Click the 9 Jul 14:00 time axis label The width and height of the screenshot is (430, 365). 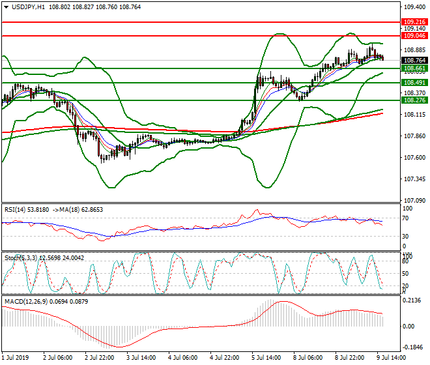pos(392,358)
